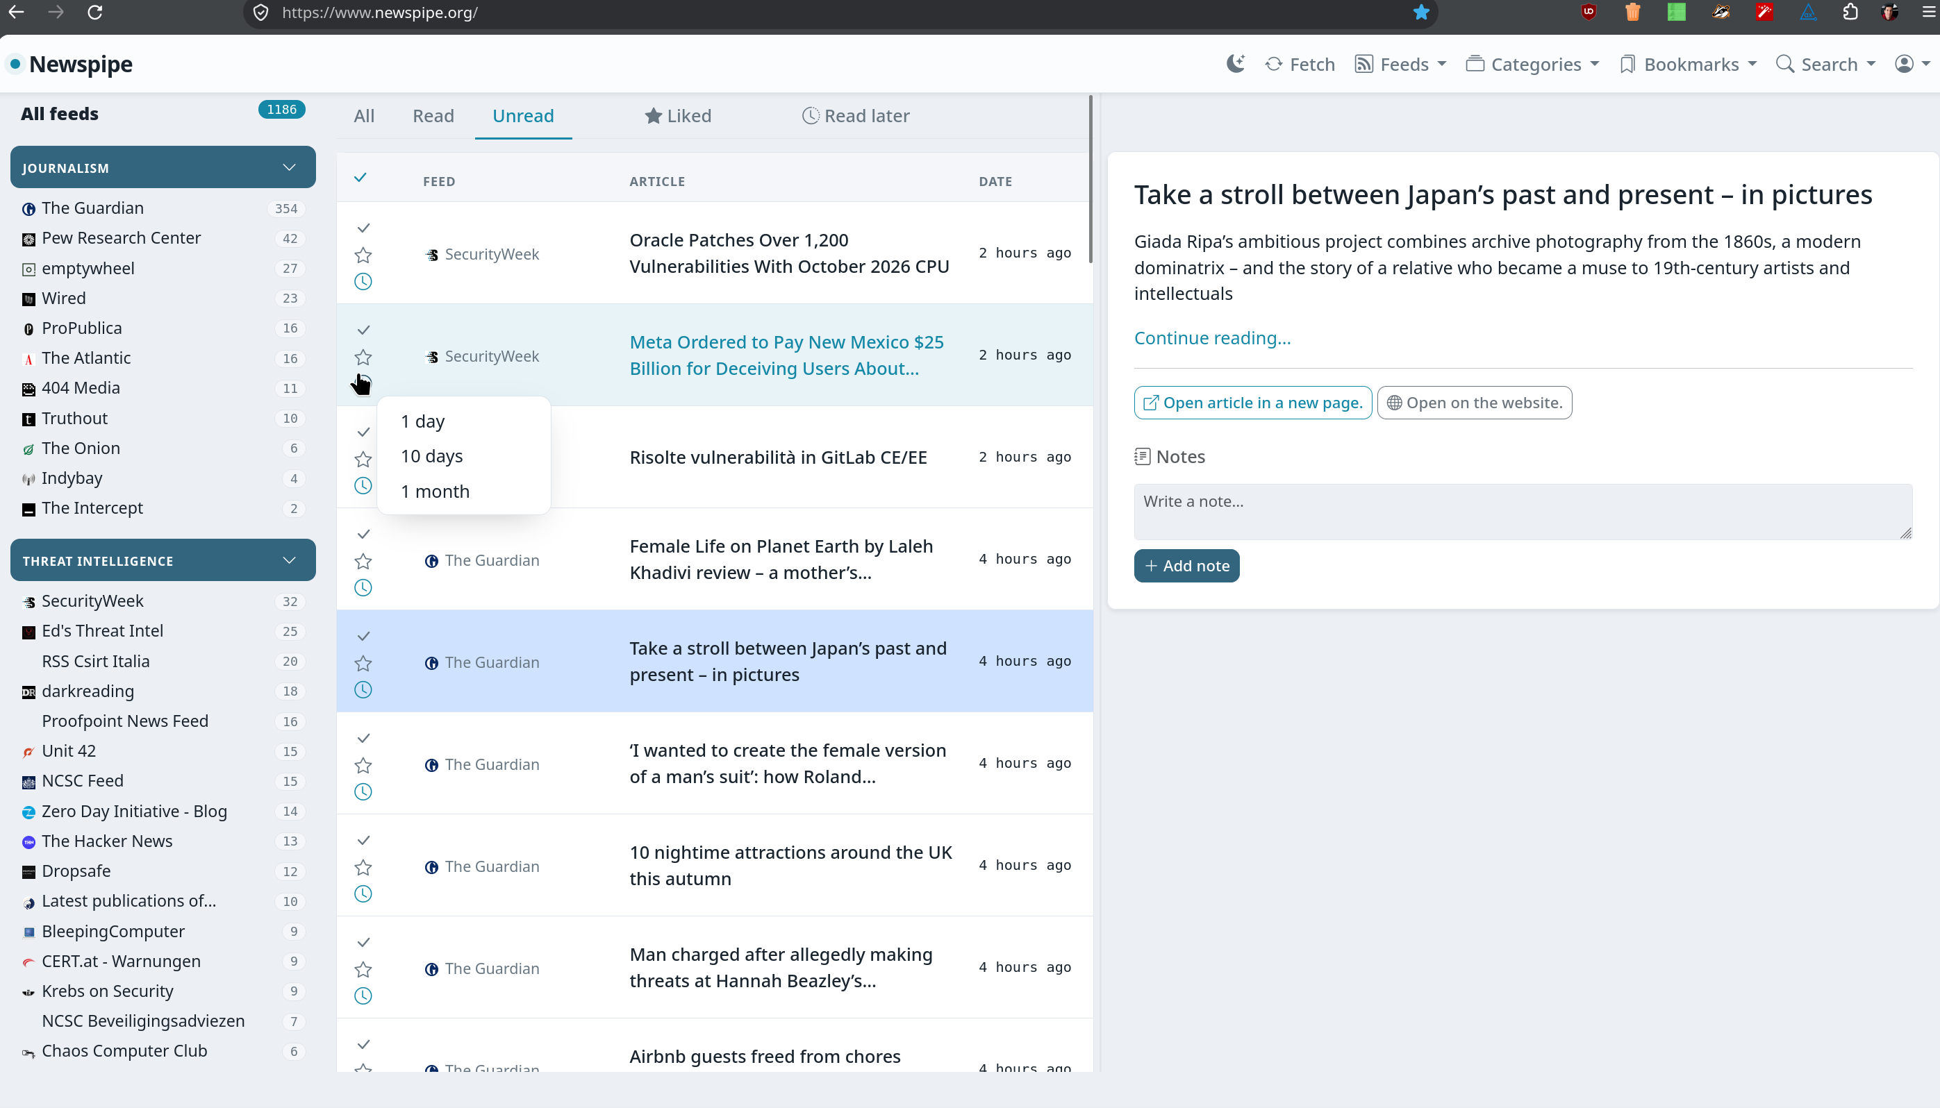1940x1108 pixels.
Task: Star the Oracle Patches article
Action: (363, 255)
